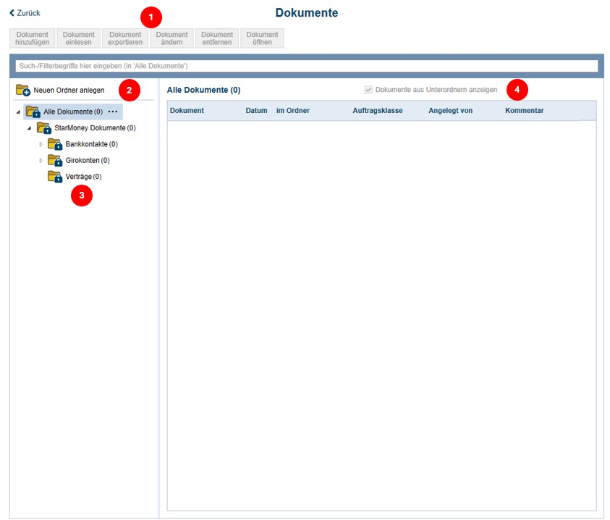
Task: Click the Alle Dokumente locked folder icon
Action: click(x=33, y=112)
